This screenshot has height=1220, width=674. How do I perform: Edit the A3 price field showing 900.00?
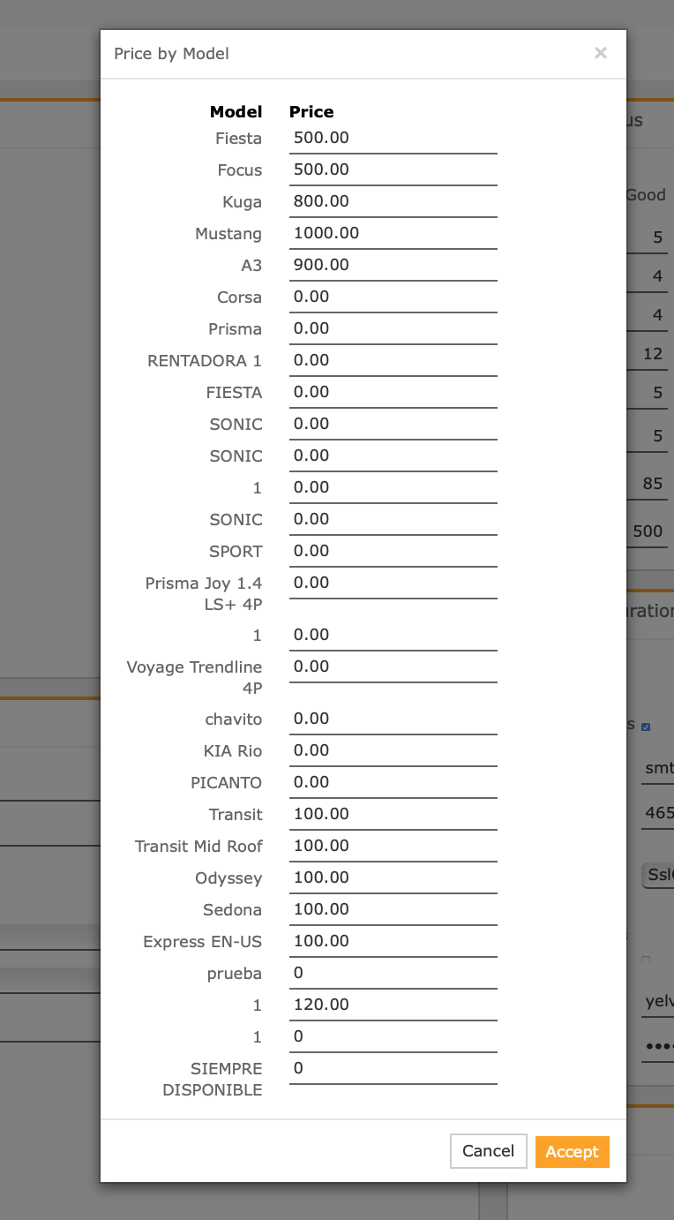(x=393, y=265)
